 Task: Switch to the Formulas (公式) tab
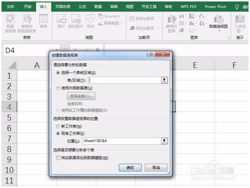pos(83,7)
